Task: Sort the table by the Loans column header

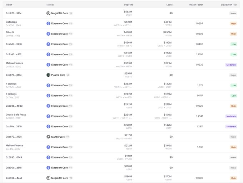Action: pos(169,5)
